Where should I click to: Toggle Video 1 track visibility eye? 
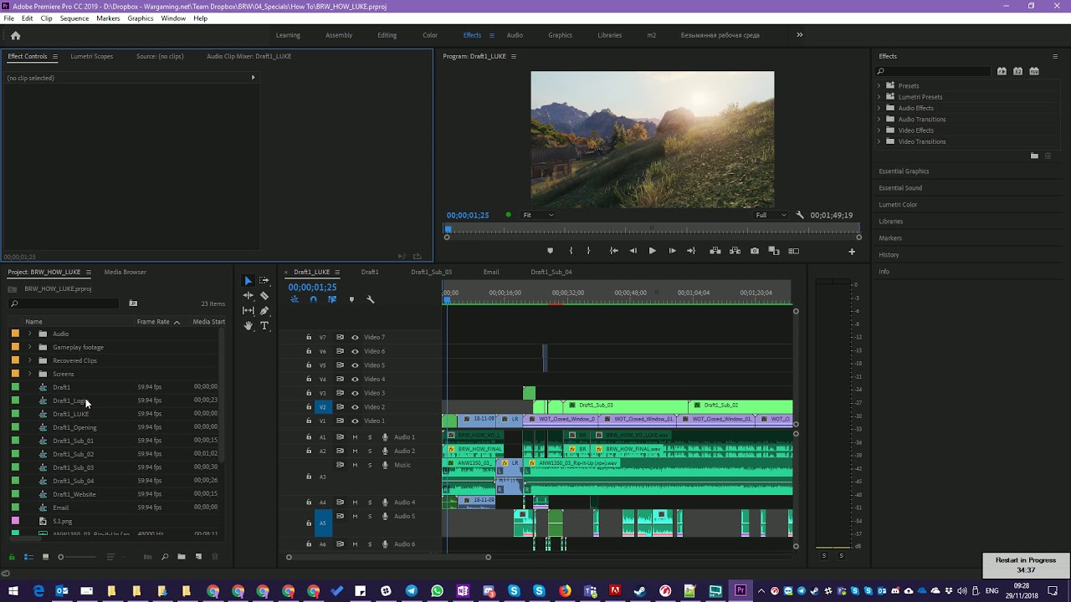(355, 421)
